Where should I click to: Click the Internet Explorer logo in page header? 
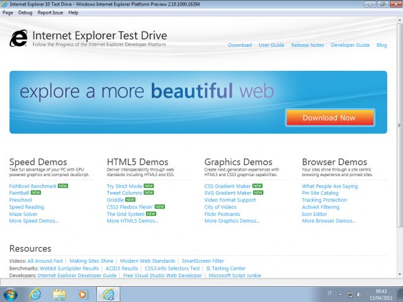pyautogui.click(x=19, y=39)
